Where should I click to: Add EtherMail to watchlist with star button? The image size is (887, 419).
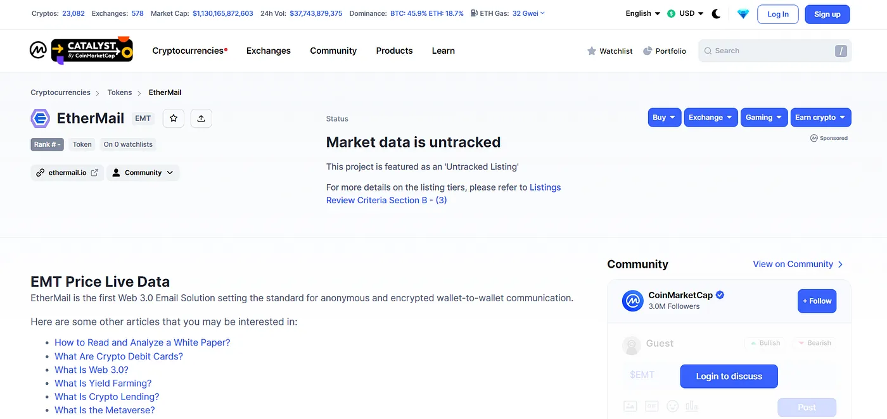pos(174,118)
